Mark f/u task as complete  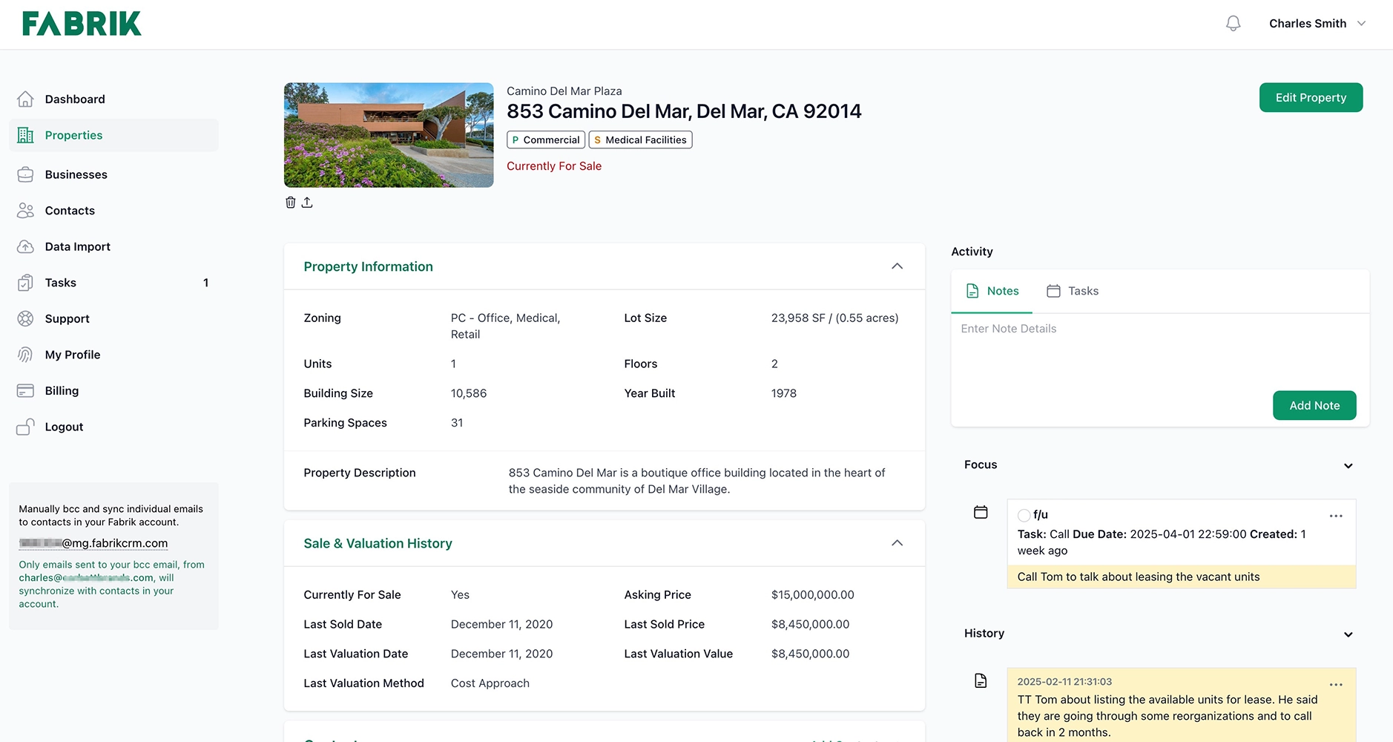point(1024,515)
